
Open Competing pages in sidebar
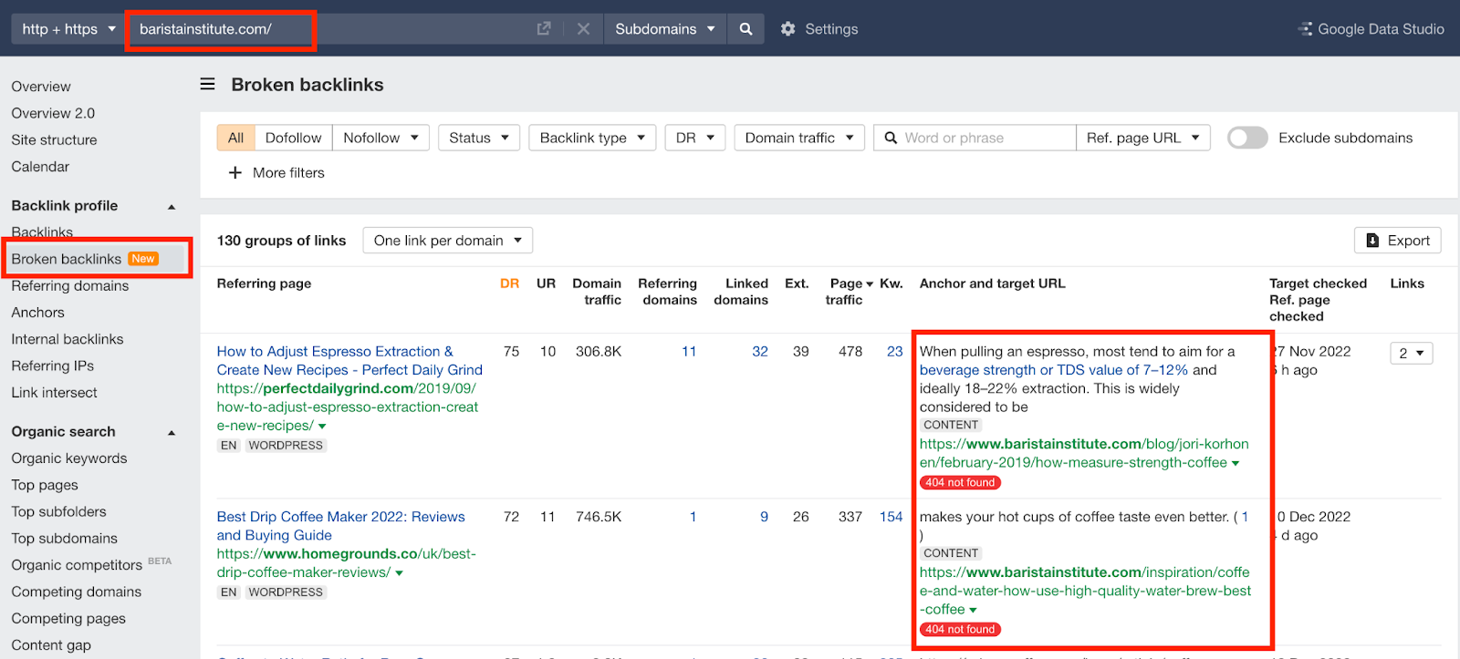point(68,618)
